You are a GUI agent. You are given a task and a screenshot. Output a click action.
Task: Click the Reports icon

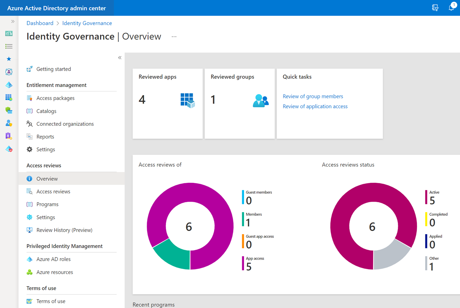(x=29, y=136)
